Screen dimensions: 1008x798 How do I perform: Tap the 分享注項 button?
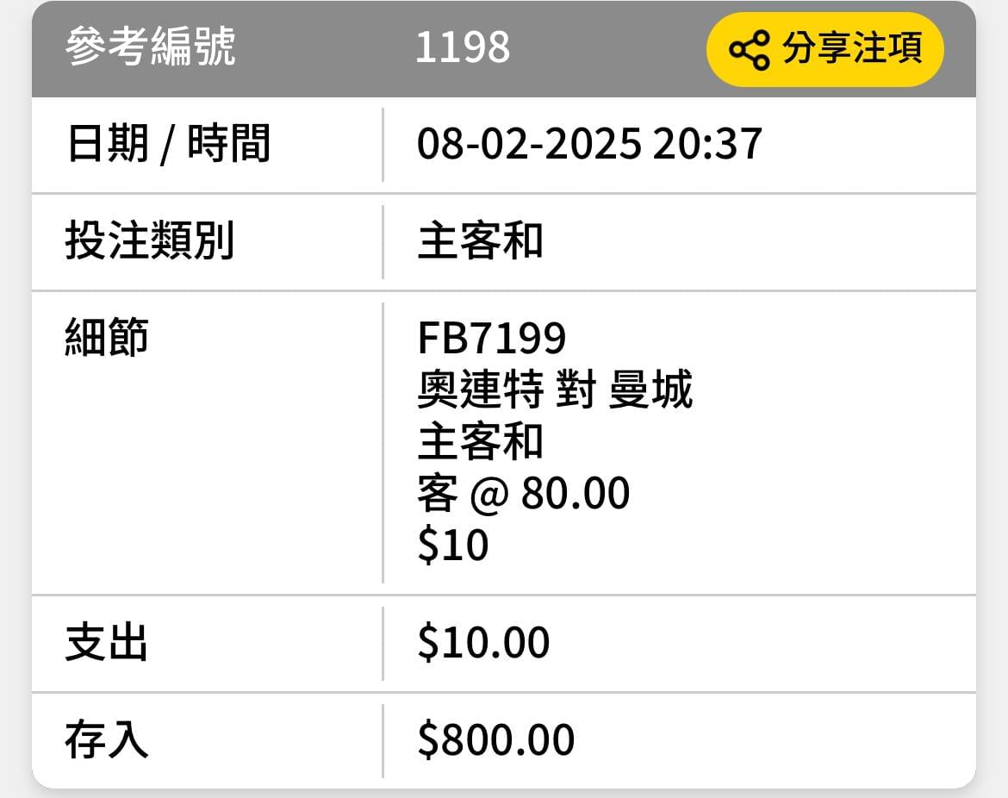[824, 49]
